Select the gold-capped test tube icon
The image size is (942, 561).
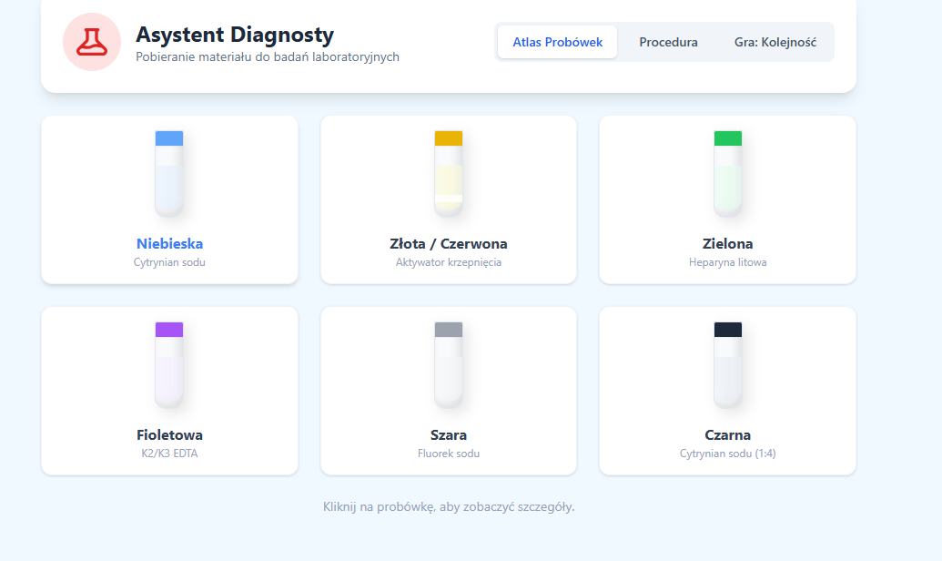449,174
